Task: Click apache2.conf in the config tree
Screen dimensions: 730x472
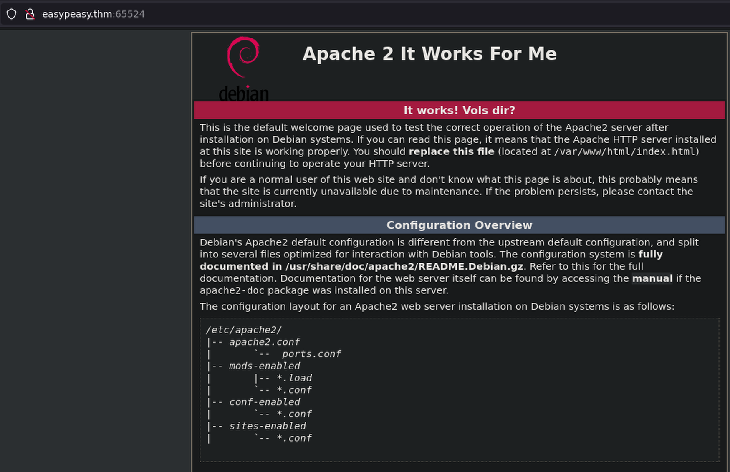Action: coord(264,342)
